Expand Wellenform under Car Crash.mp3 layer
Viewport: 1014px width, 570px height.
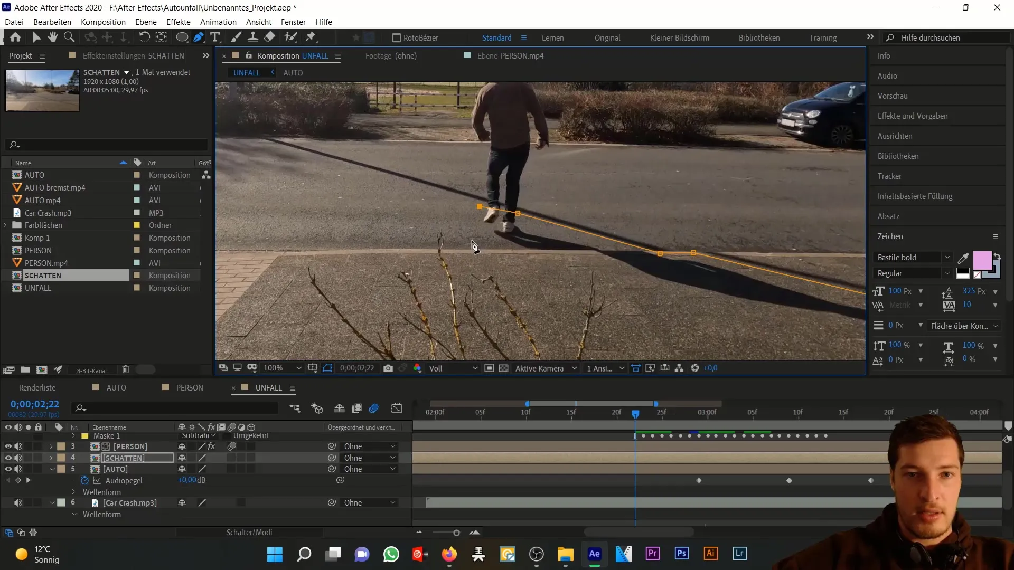point(74,515)
